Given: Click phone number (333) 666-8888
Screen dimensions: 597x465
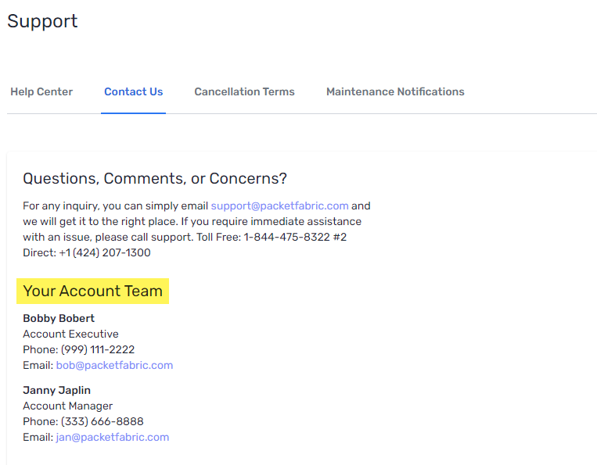Looking at the screenshot, I should (102, 421).
